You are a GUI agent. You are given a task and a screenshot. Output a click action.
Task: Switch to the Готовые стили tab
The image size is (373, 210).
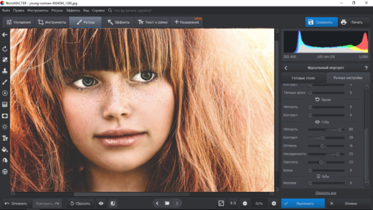tap(304, 78)
